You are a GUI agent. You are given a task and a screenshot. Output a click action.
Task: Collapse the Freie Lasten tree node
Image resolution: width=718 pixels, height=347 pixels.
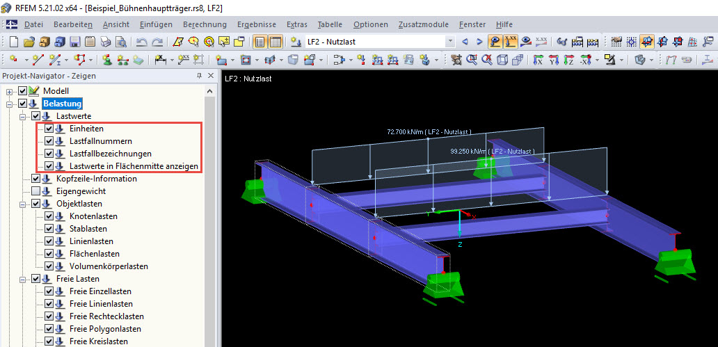click(23, 279)
